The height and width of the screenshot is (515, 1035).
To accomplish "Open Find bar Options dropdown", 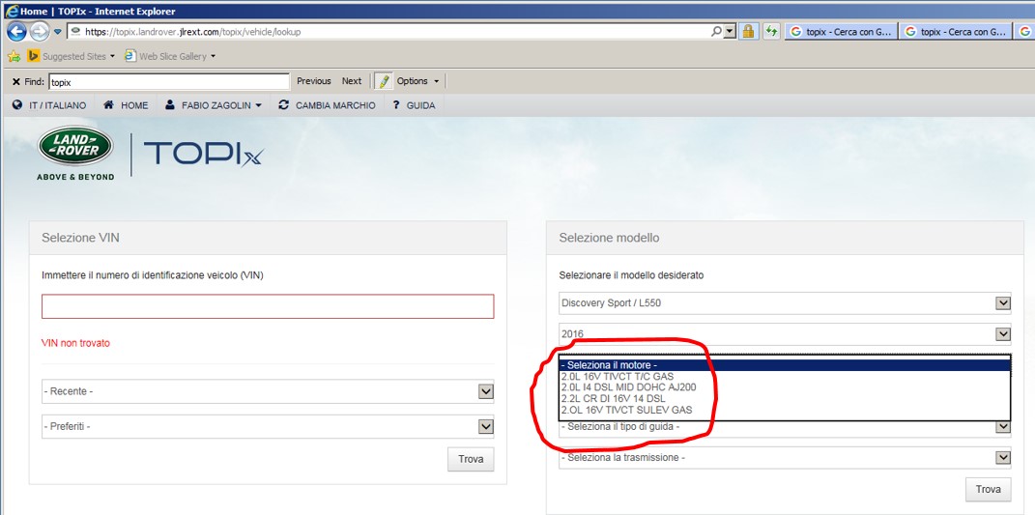I will point(417,81).
